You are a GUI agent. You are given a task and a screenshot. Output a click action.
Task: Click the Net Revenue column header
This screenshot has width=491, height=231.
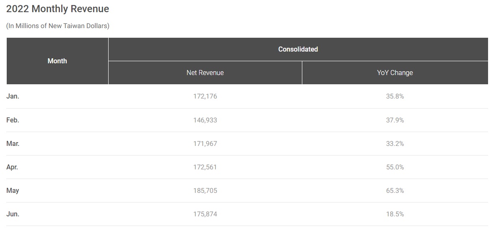[x=205, y=73]
